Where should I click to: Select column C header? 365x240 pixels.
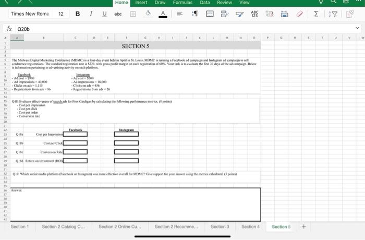(75, 38)
